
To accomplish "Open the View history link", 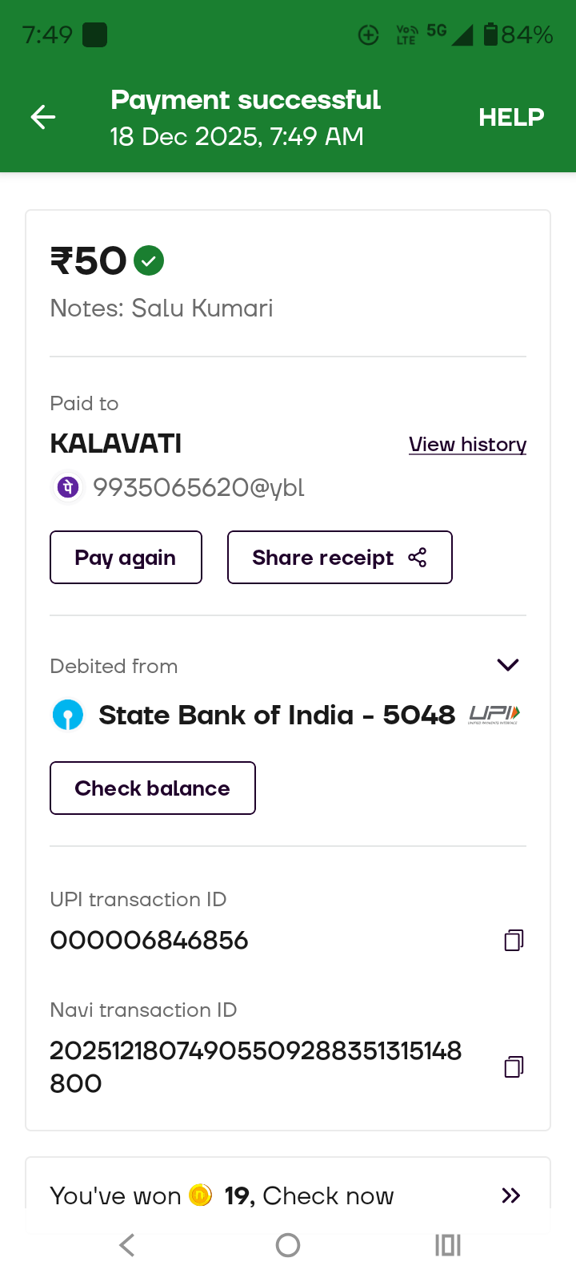I will (x=467, y=445).
